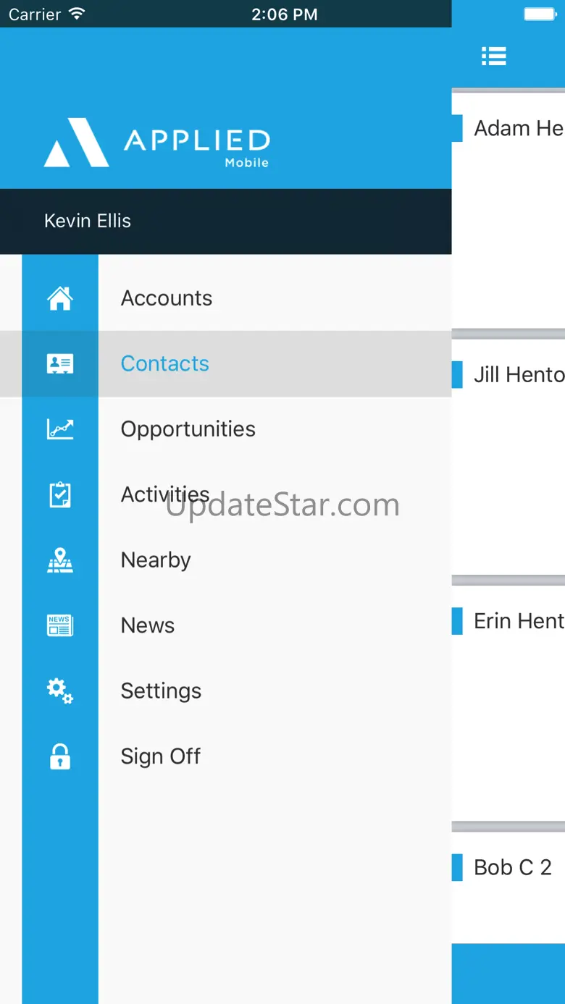Tap the Applied Mobile logo
The height and width of the screenshot is (1004, 565).
click(x=156, y=143)
